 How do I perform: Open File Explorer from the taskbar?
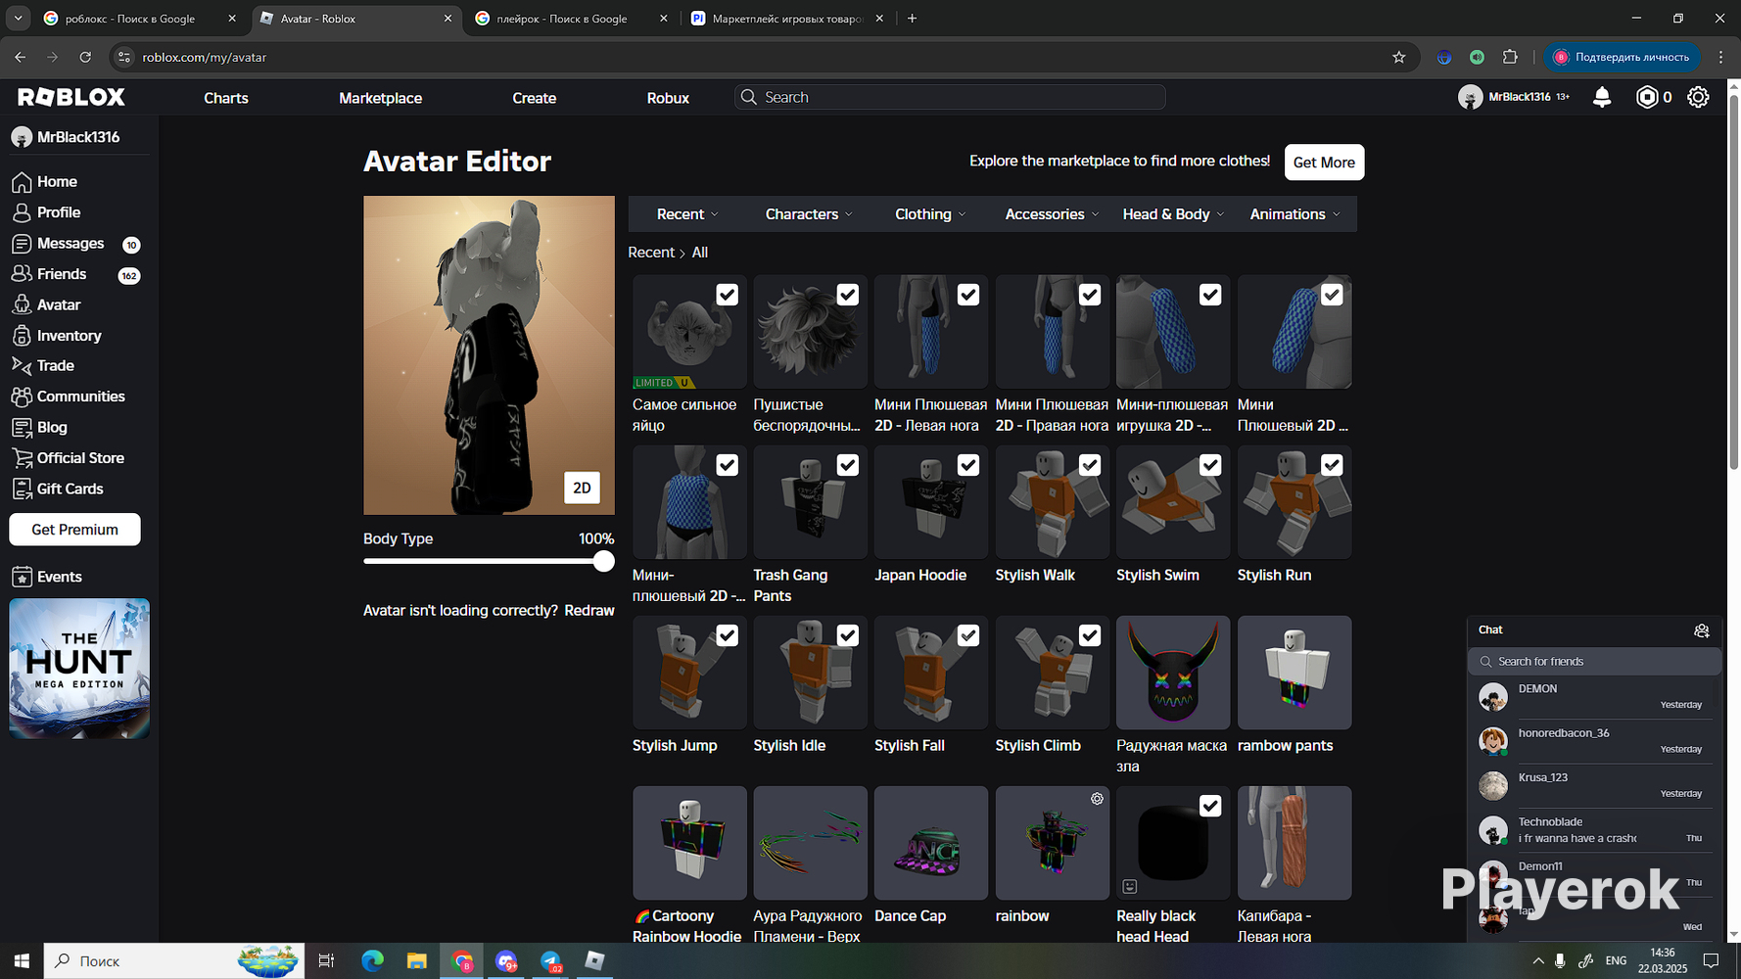[417, 961]
